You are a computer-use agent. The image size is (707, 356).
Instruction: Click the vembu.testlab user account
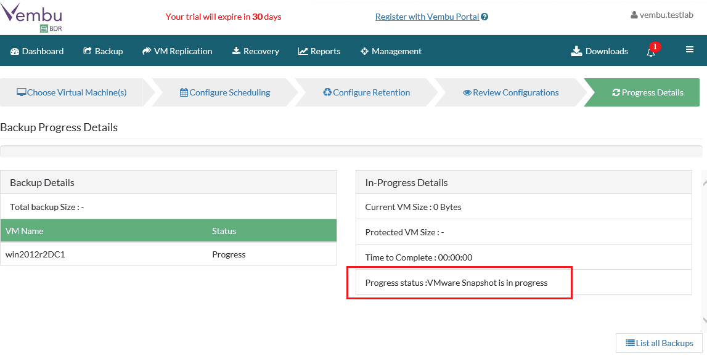coord(662,15)
